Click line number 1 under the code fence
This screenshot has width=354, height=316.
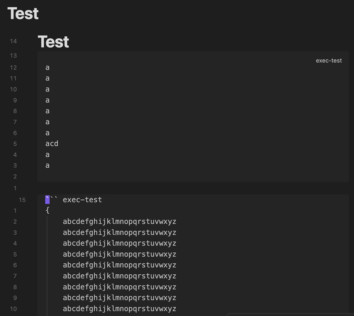(x=15, y=211)
